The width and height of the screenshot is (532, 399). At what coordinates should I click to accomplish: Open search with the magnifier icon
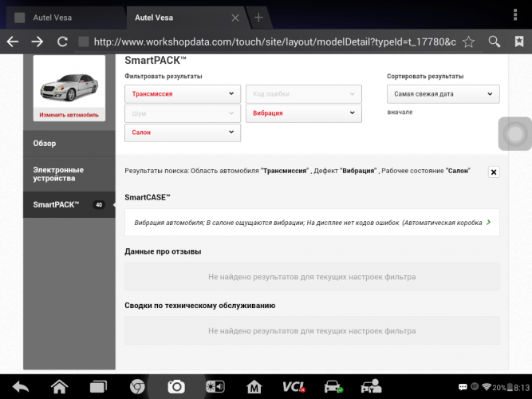pyautogui.click(x=494, y=41)
